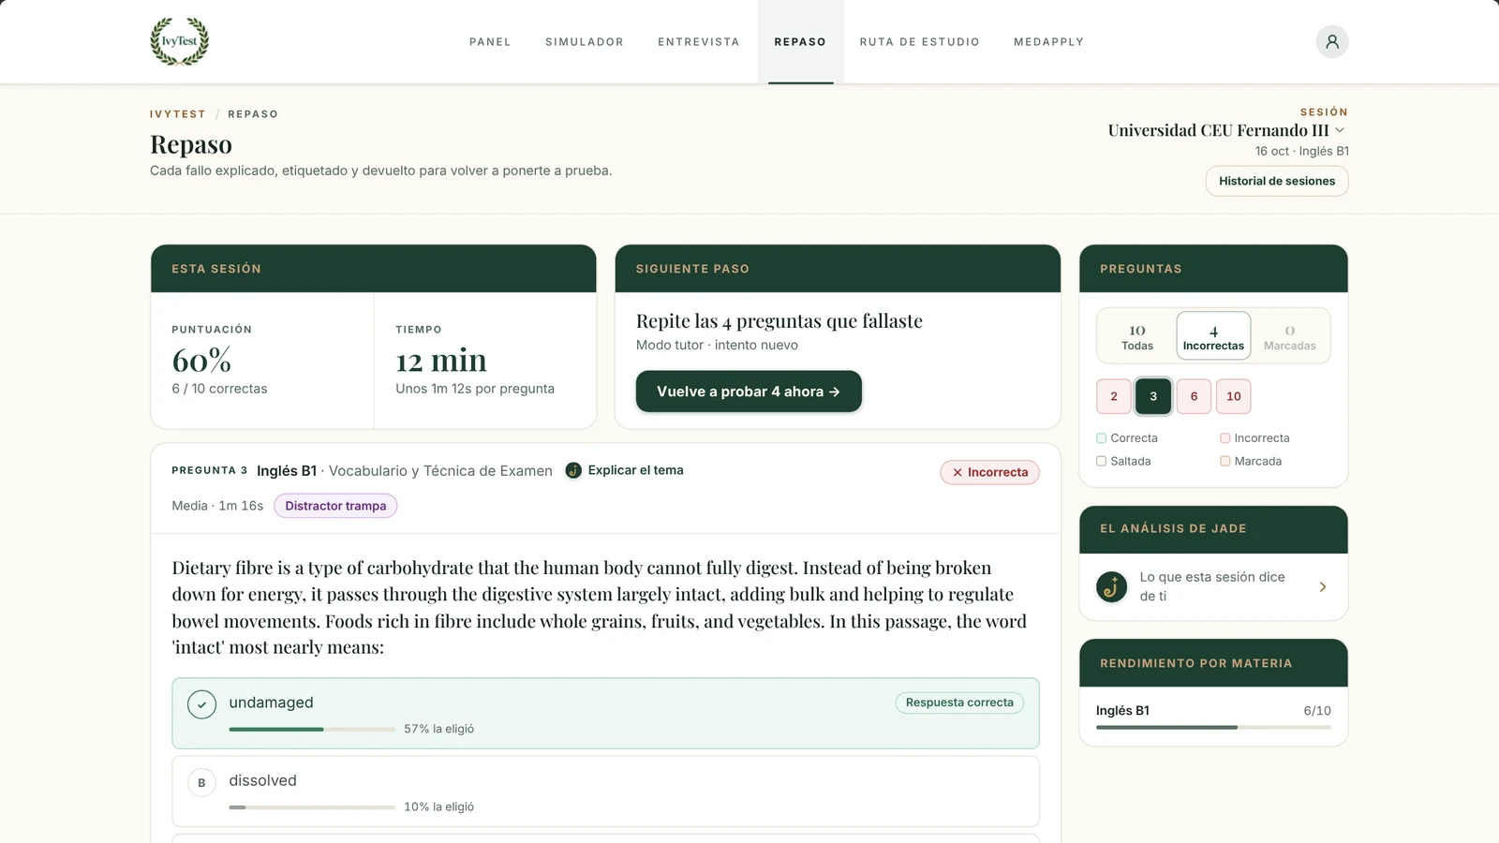Screen dimensions: 1499x843
Task: Click the Distractor trampa tag
Action: [x=335, y=506]
